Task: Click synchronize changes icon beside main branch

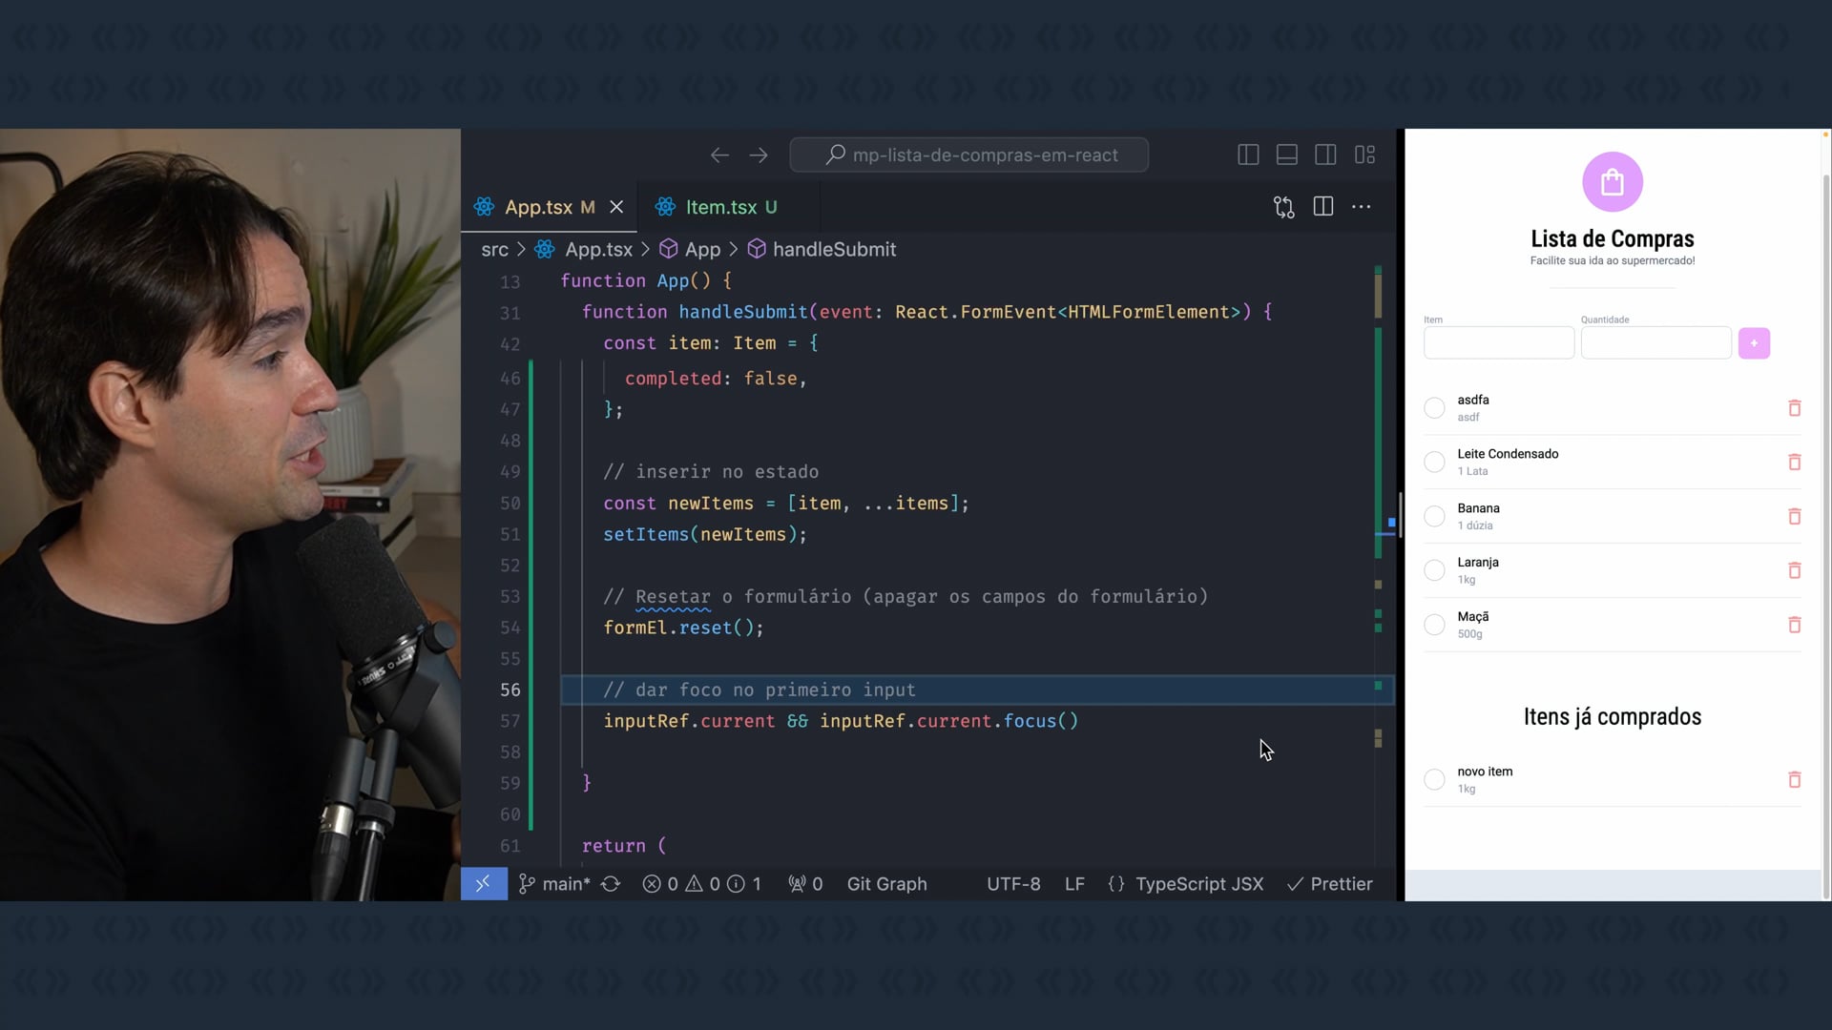Action: click(x=611, y=884)
